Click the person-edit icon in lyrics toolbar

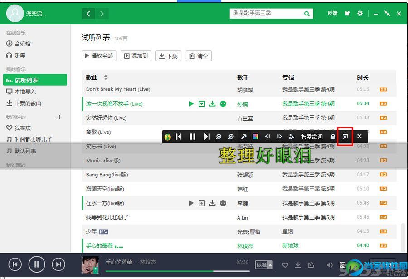tap(291, 137)
